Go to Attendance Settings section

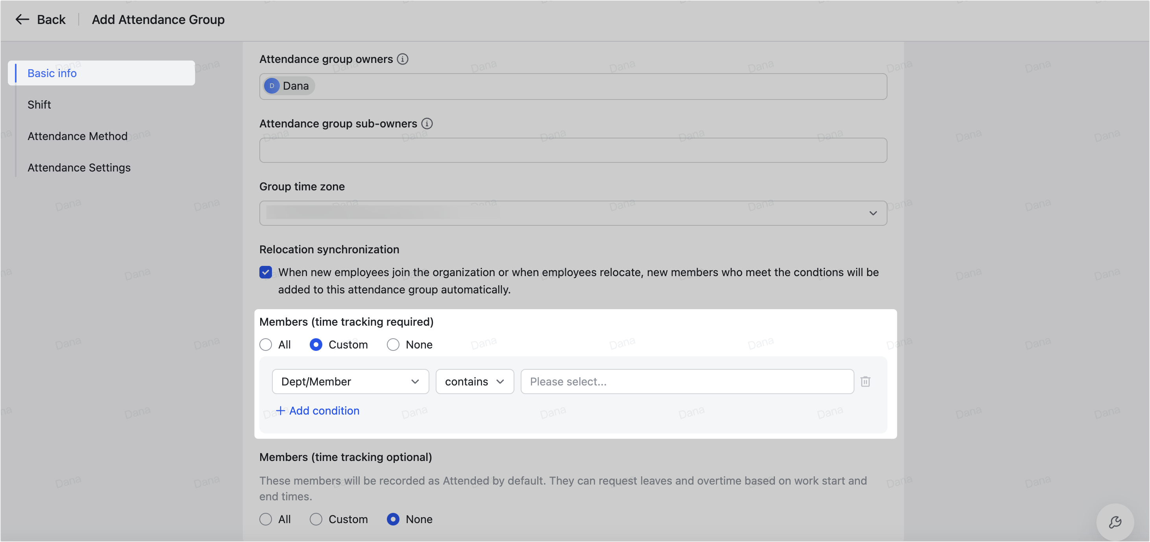click(x=79, y=167)
